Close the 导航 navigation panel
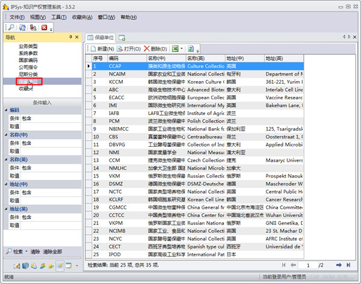 77,37
